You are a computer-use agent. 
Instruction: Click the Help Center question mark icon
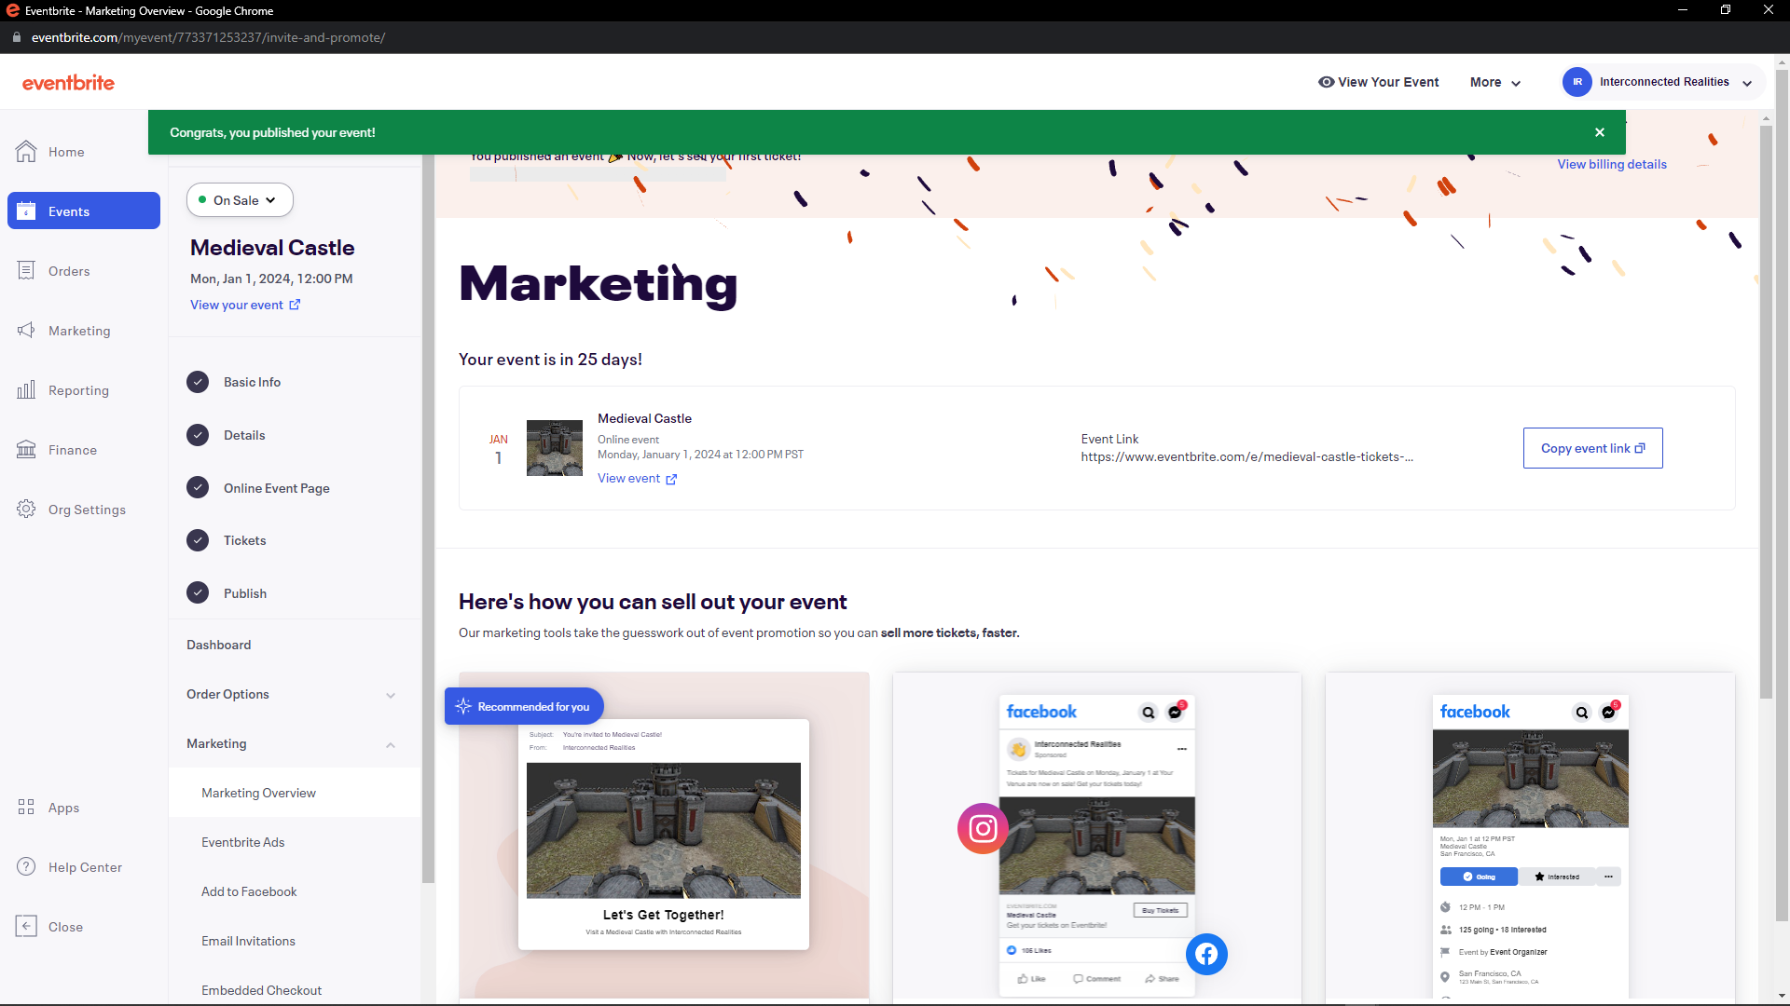26,867
